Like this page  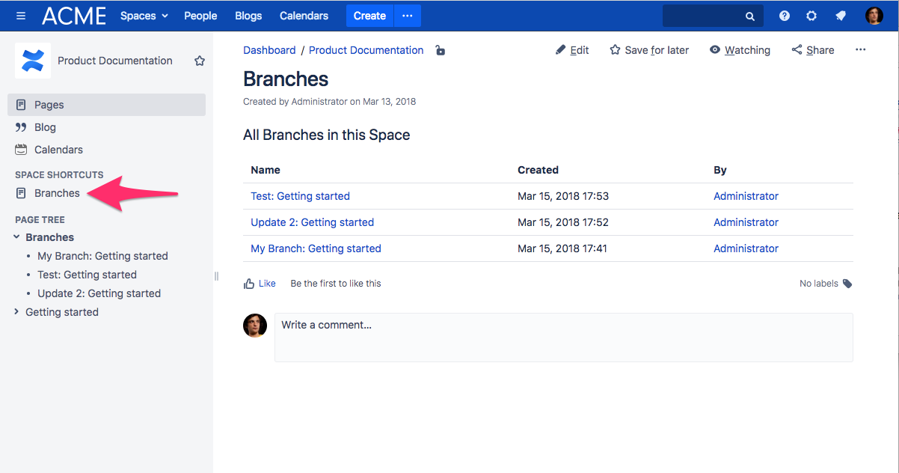pyautogui.click(x=260, y=284)
